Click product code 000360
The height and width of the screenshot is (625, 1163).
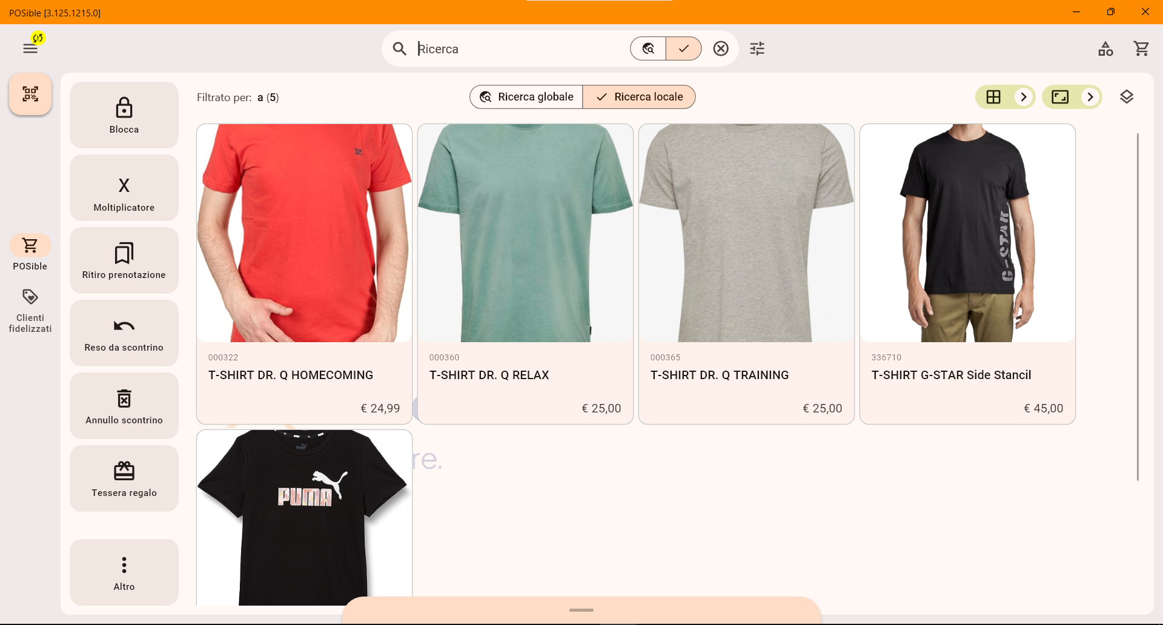pos(445,357)
